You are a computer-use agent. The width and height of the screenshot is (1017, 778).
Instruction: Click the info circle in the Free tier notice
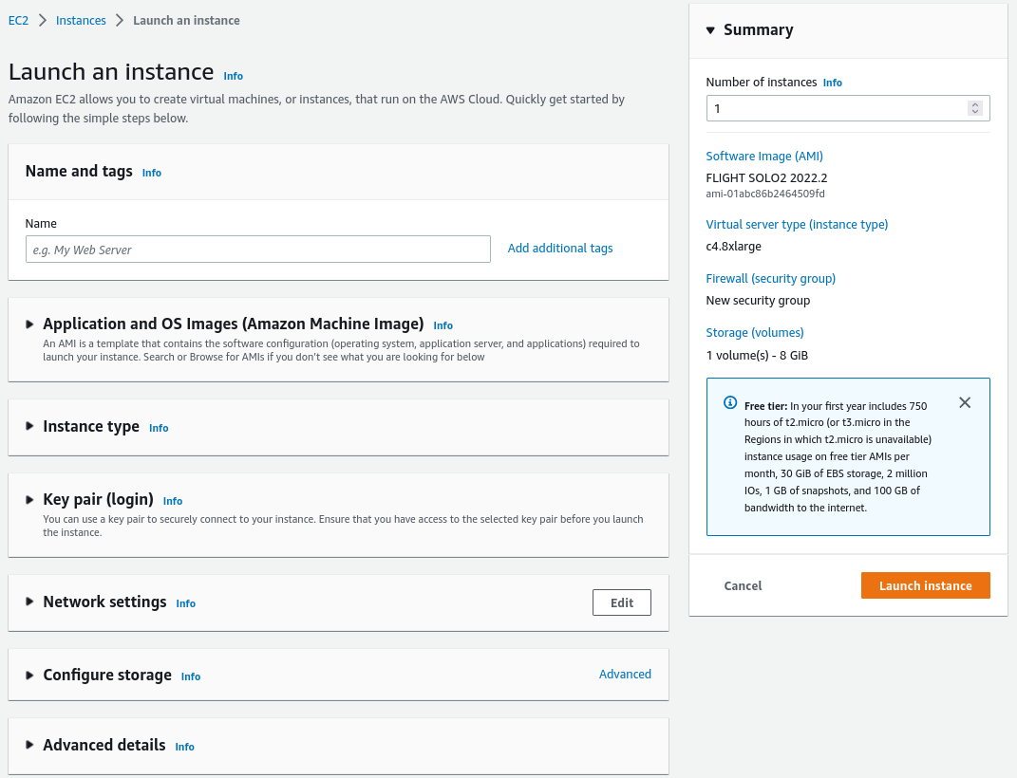(729, 403)
